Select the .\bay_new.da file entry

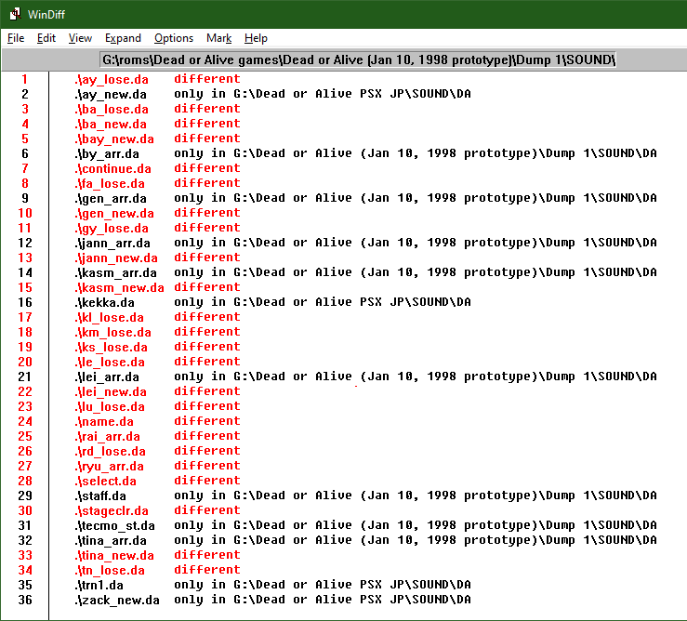(x=114, y=139)
